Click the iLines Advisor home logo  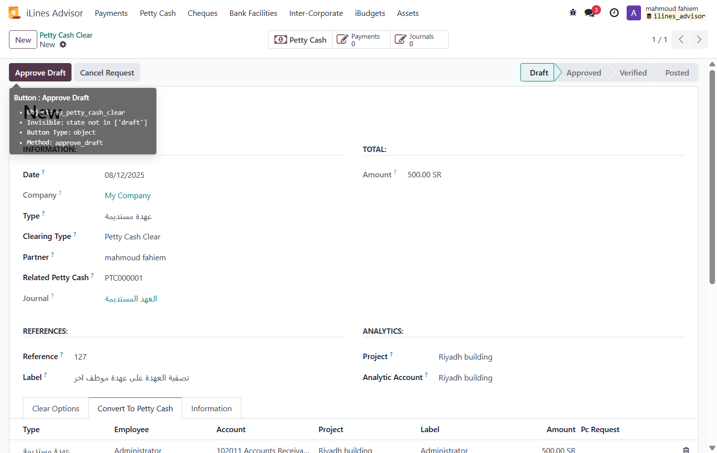[14, 13]
